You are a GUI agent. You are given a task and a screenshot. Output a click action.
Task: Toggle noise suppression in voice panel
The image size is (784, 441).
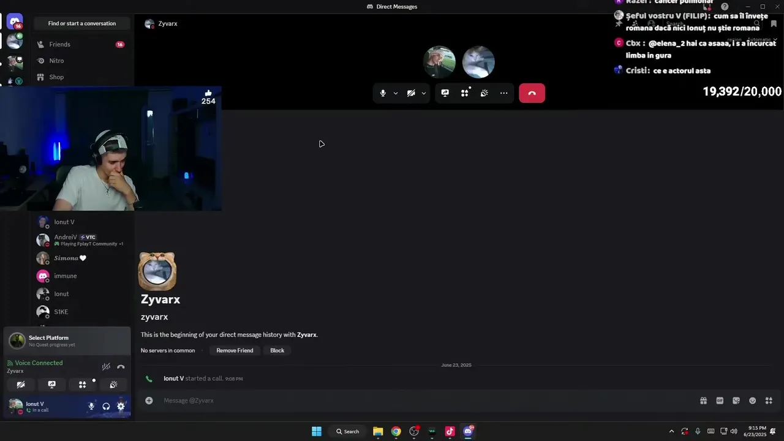click(x=106, y=367)
